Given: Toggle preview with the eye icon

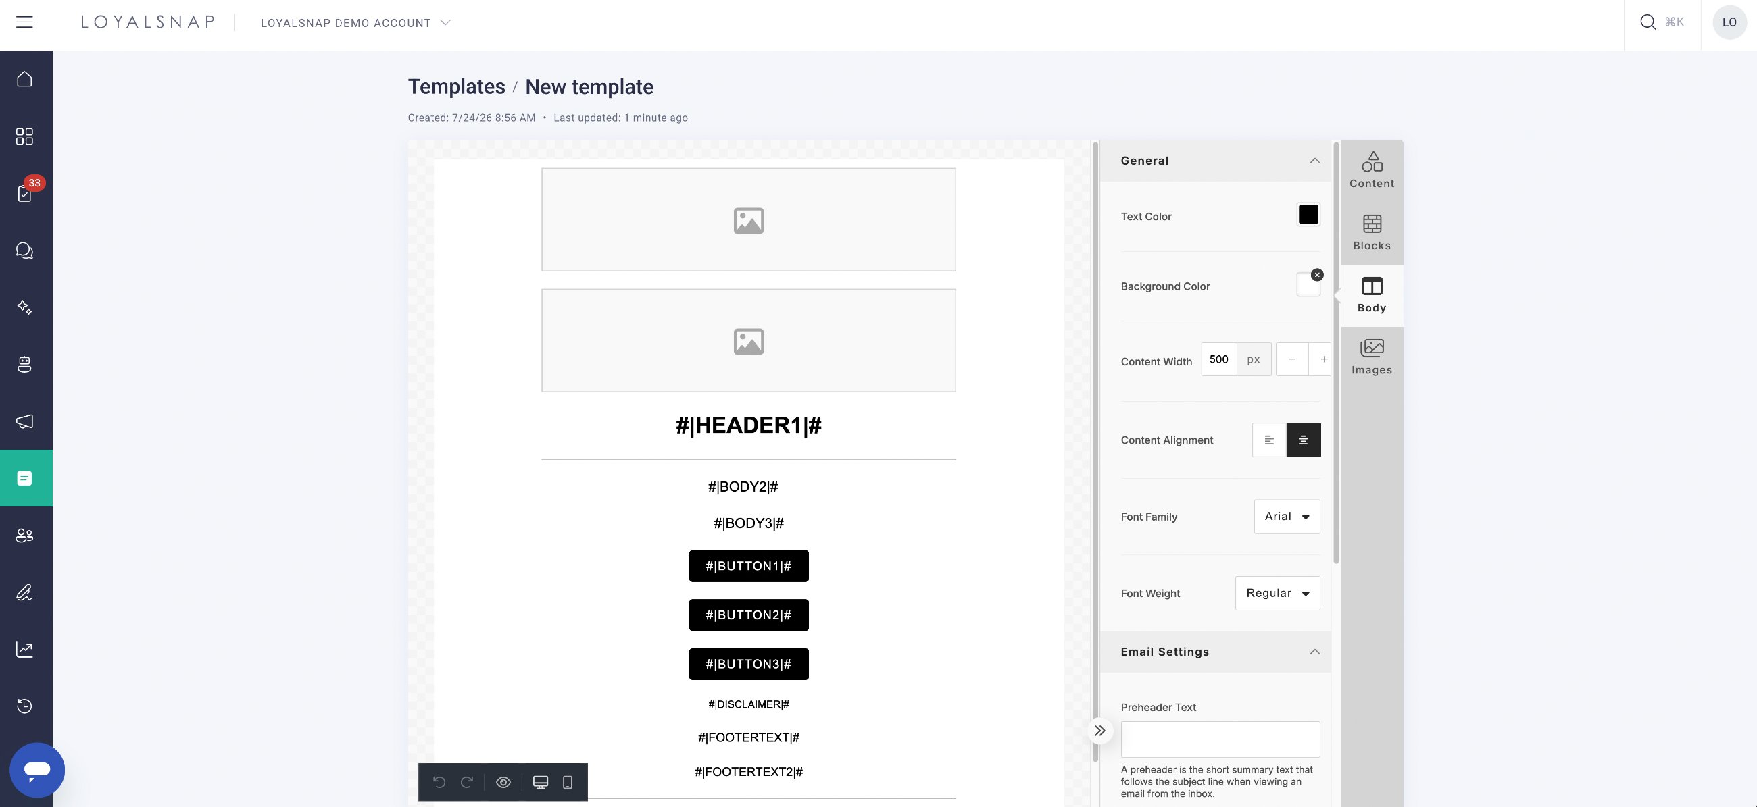Looking at the screenshot, I should (x=503, y=782).
